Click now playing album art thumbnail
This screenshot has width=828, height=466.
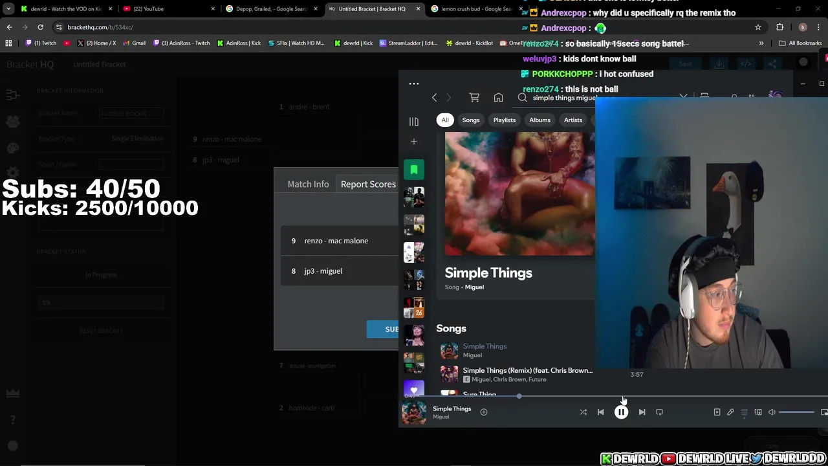coord(414,412)
